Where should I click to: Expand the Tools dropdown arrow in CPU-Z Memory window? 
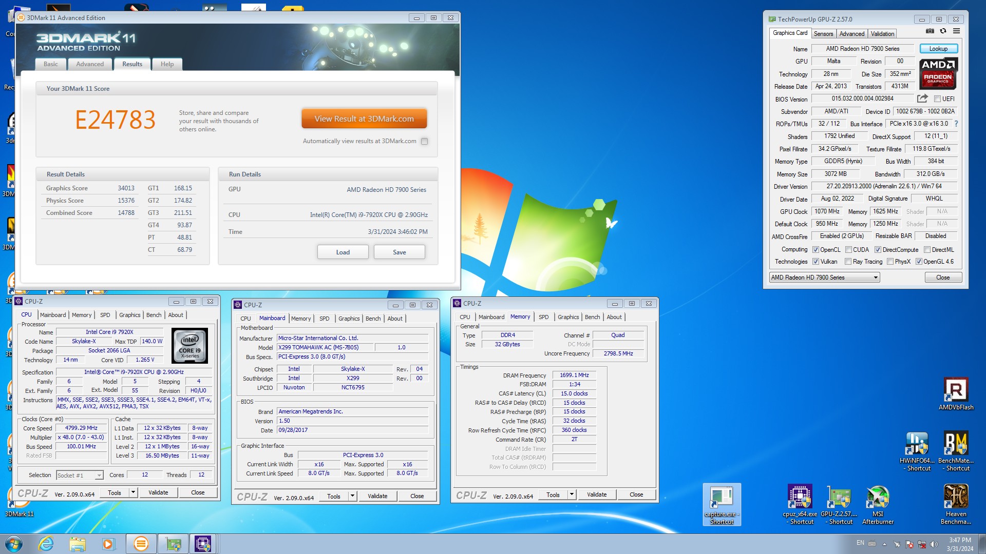point(572,494)
